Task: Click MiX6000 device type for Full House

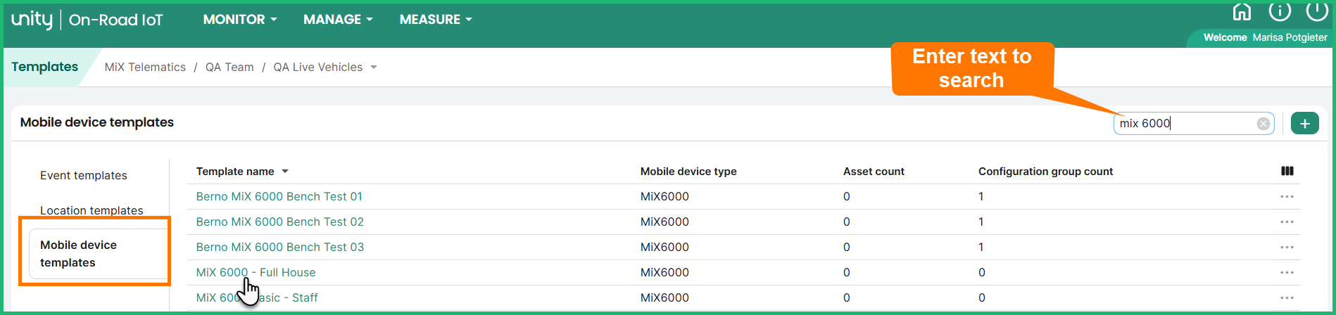Action: pos(664,272)
